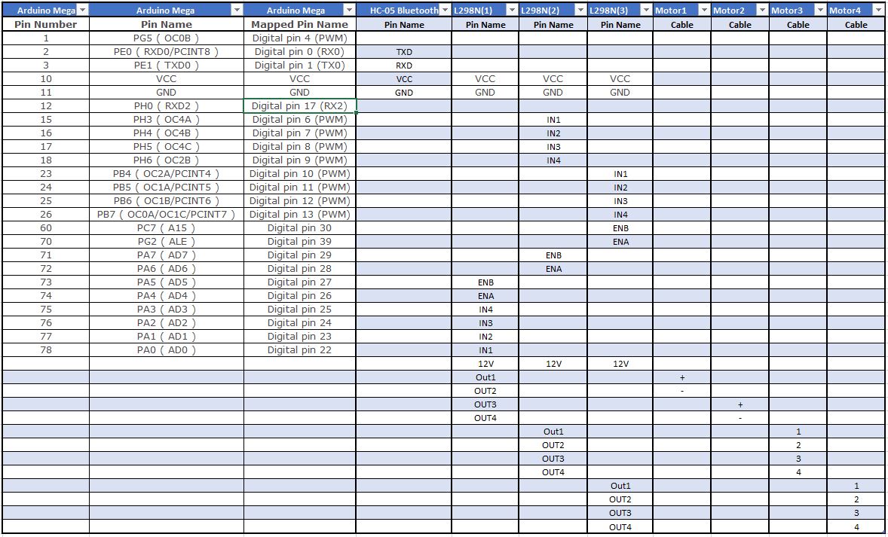888x537 pixels.
Task: Select the '12V' cell under L298N(1)
Action: (485, 364)
